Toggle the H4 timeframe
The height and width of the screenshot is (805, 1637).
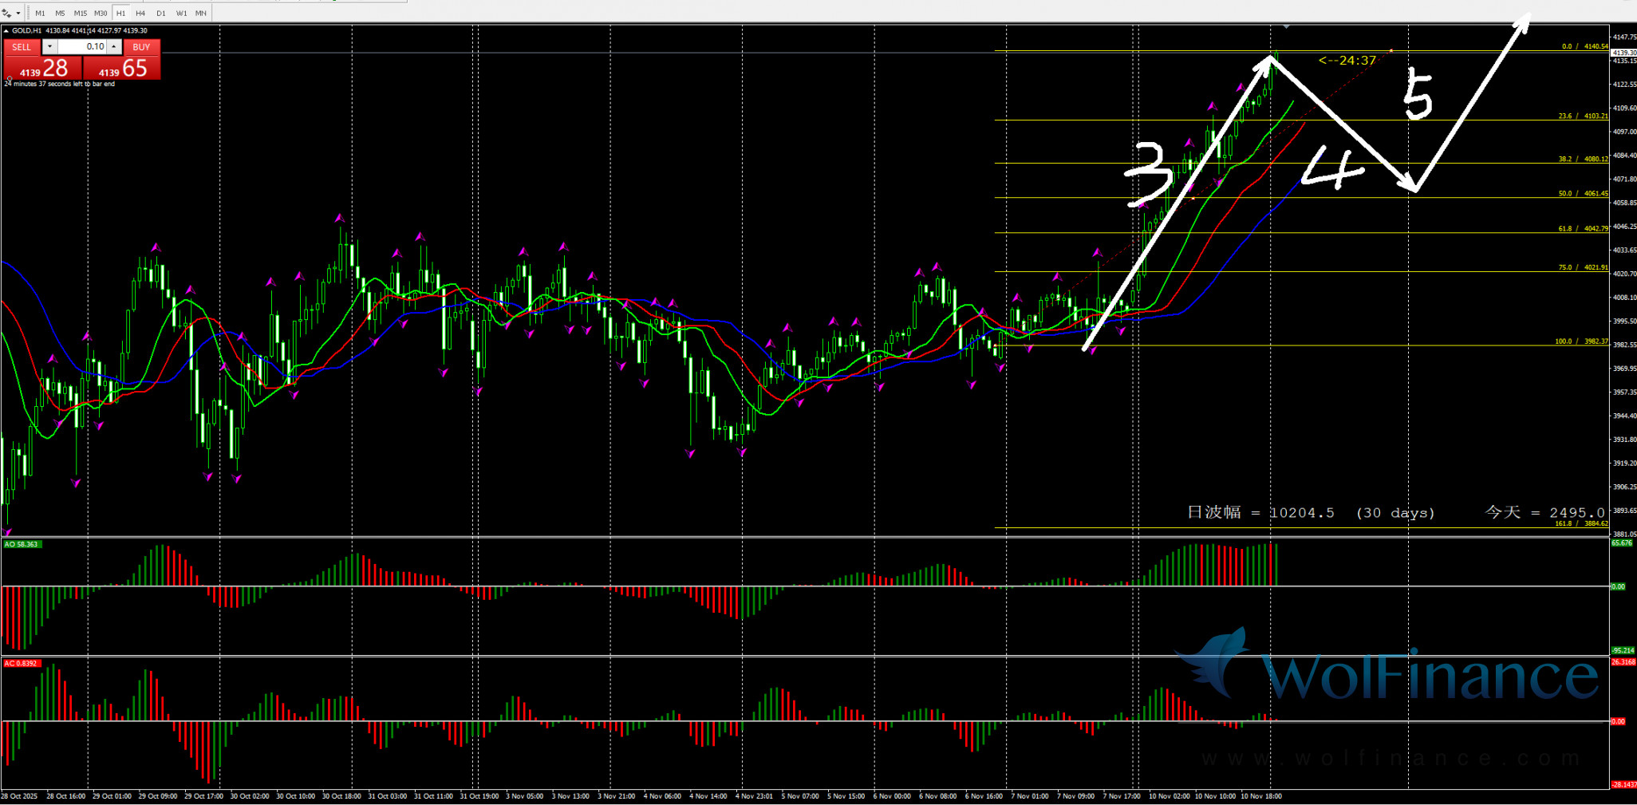coord(140,14)
